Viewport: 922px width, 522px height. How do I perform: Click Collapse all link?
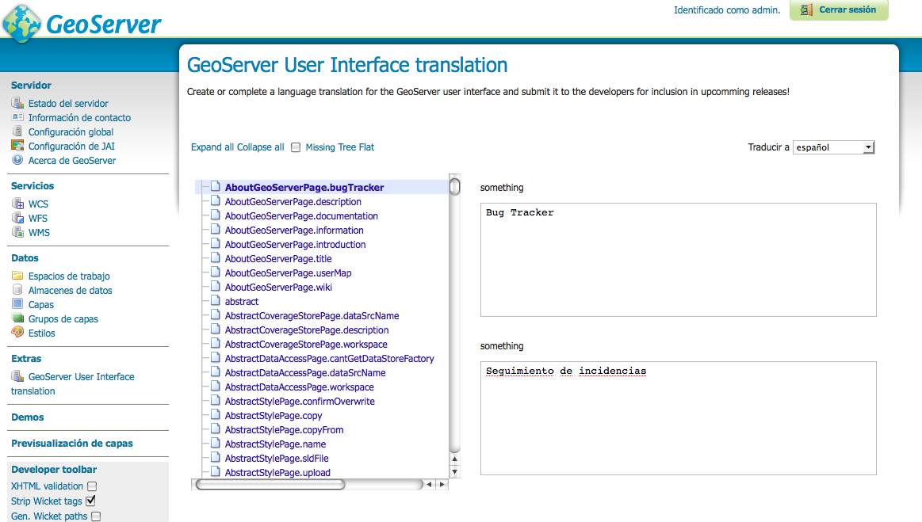261,147
